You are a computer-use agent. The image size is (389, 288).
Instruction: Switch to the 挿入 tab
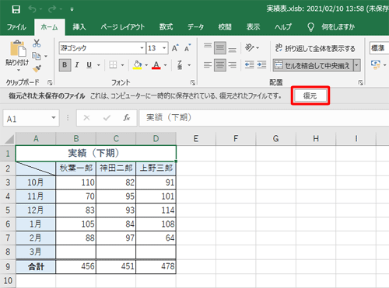coord(79,27)
